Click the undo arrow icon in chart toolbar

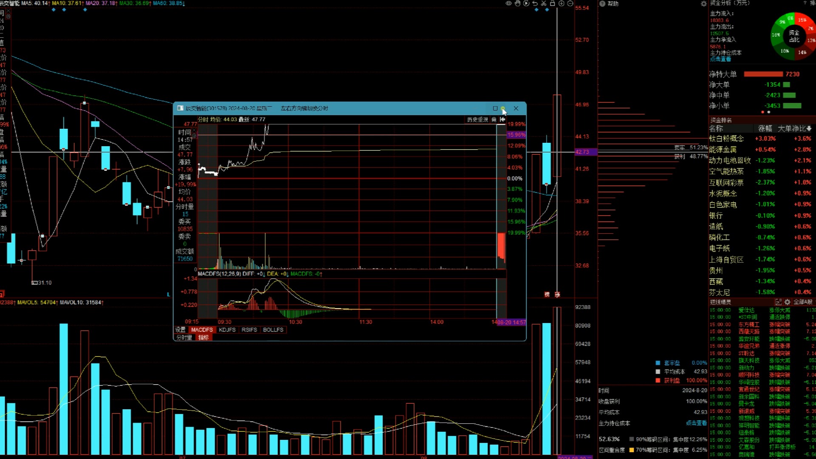(535, 3)
